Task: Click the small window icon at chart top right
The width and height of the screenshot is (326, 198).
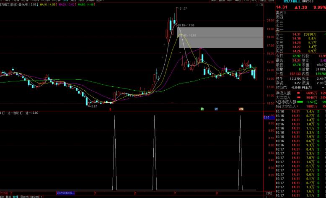Action: pyautogui.click(x=261, y=5)
